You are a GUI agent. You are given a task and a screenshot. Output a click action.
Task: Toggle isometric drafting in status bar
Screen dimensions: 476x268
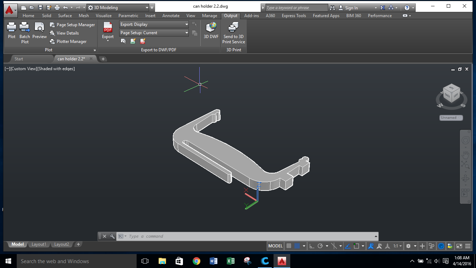coord(333,246)
